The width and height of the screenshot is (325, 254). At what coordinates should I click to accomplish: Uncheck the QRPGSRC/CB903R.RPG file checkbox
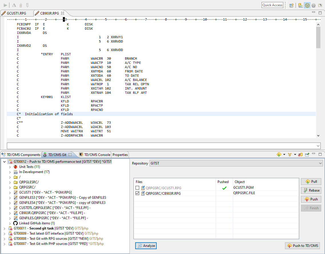tap(137, 193)
